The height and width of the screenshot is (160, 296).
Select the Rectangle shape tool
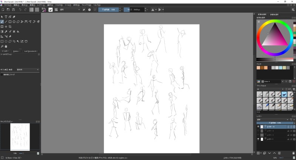click(x=10, y=22)
